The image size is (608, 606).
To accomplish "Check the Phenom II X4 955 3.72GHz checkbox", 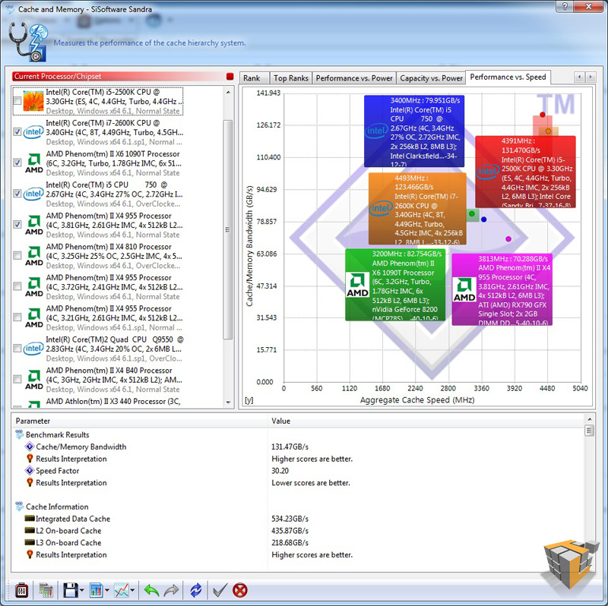I will click(17, 286).
